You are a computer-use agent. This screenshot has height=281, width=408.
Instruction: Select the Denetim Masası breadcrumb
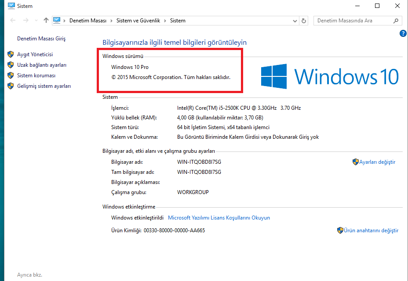point(88,21)
